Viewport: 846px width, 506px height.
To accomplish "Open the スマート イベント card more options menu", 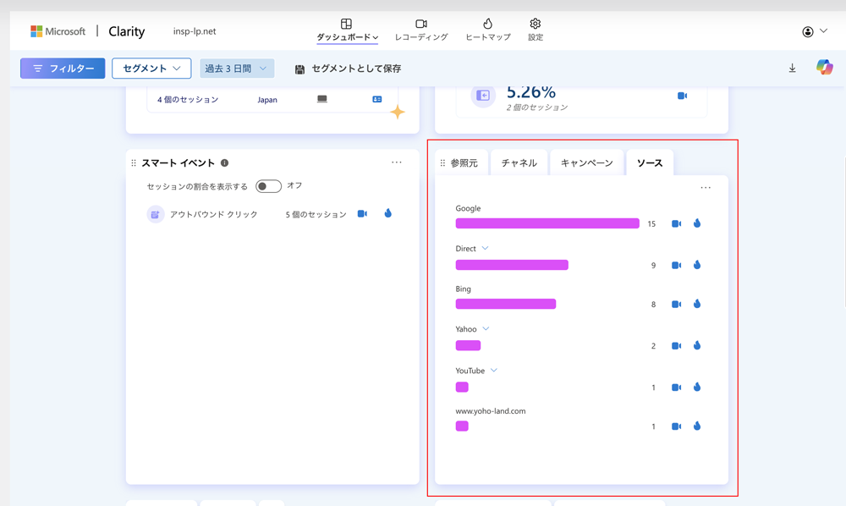I will [397, 162].
